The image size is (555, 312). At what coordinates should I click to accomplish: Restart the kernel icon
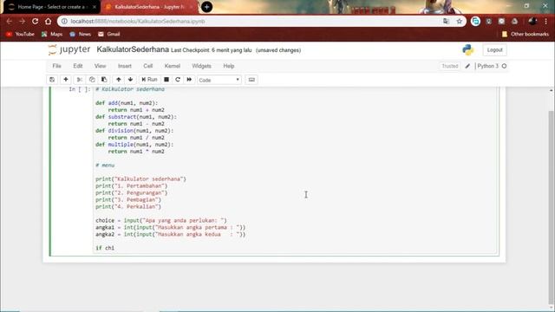pos(178,80)
